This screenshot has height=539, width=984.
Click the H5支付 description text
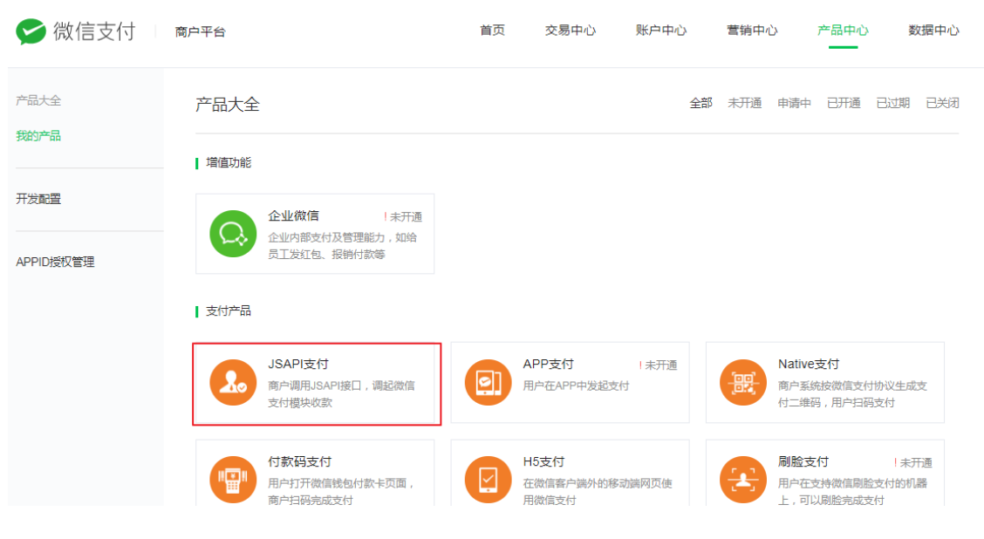tap(598, 491)
